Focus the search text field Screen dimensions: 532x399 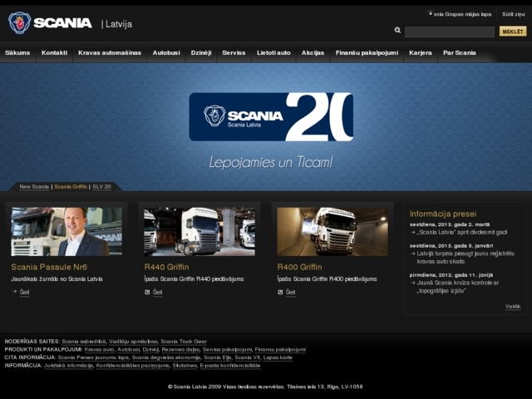point(449,32)
